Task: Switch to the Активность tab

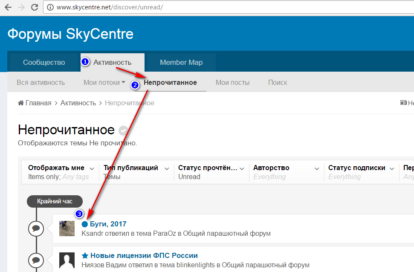Action: [x=113, y=62]
